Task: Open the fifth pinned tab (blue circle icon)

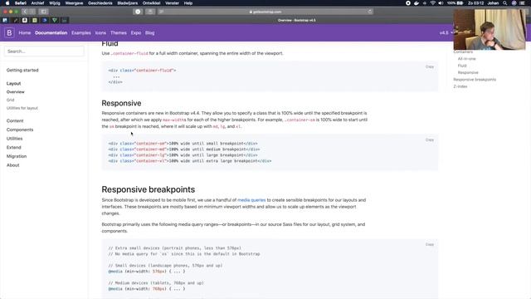Action: pos(44,20)
